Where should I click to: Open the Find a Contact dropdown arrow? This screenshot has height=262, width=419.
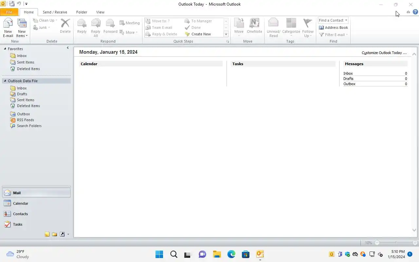click(x=346, y=20)
